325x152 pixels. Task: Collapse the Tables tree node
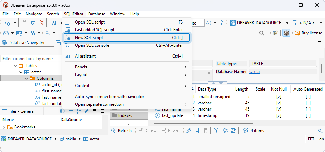point(15,66)
